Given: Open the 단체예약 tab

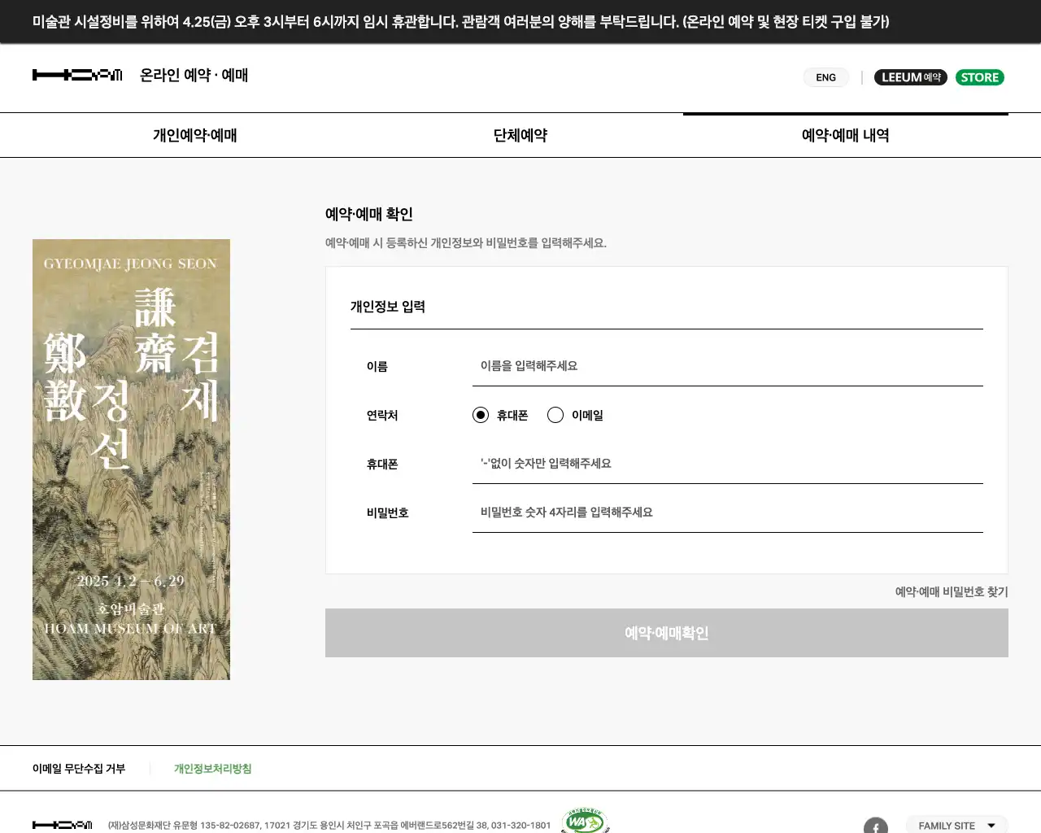Looking at the screenshot, I should 520,135.
